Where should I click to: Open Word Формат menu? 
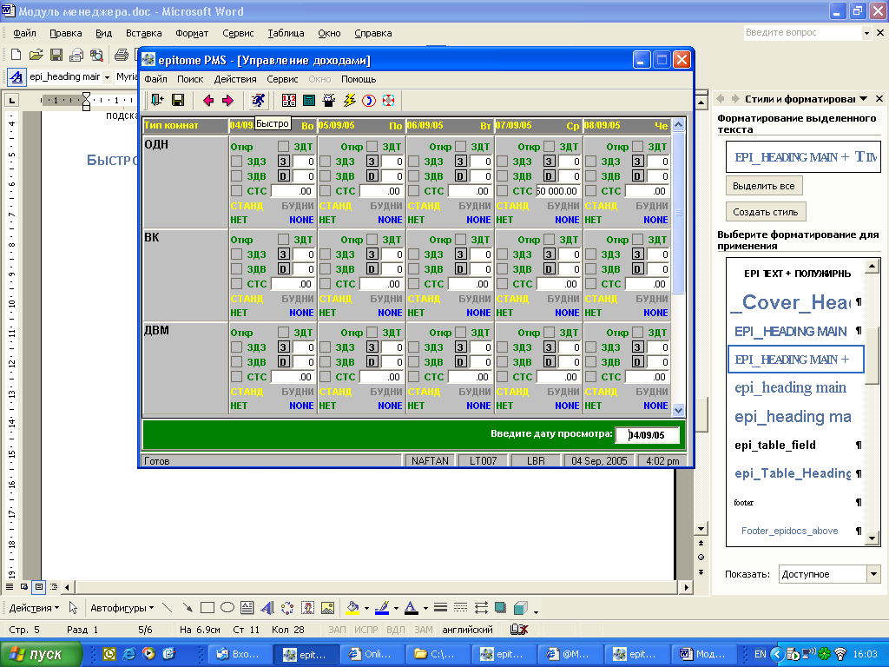tap(192, 33)
